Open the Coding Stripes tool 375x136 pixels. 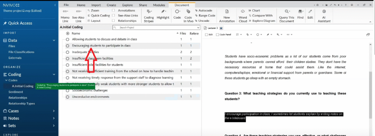click(149, 16)
